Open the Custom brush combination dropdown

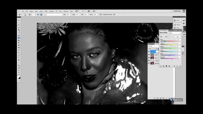[x=53, y=15]
